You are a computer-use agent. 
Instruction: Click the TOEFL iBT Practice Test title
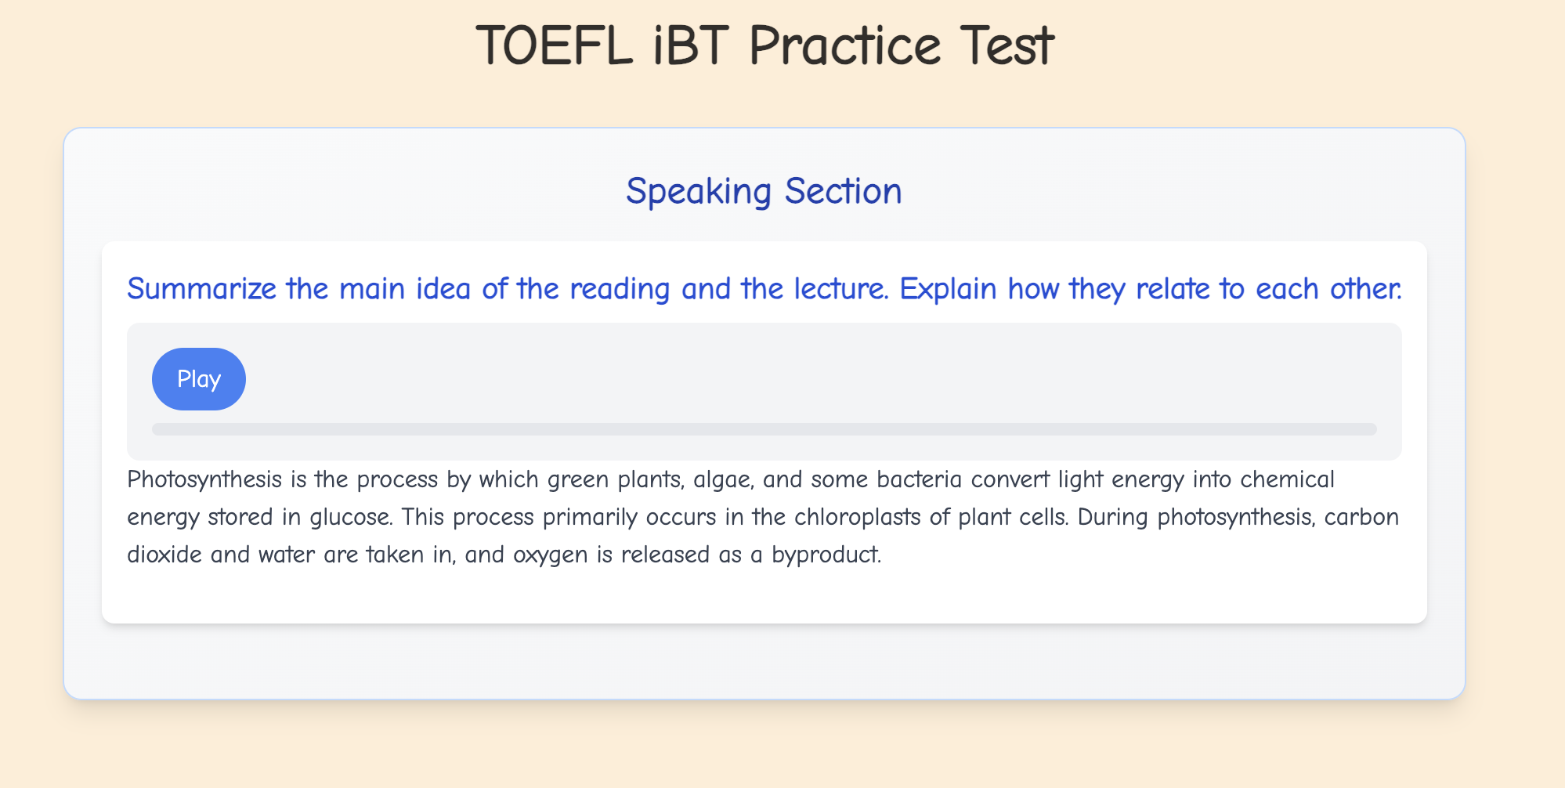click(764, 45)
